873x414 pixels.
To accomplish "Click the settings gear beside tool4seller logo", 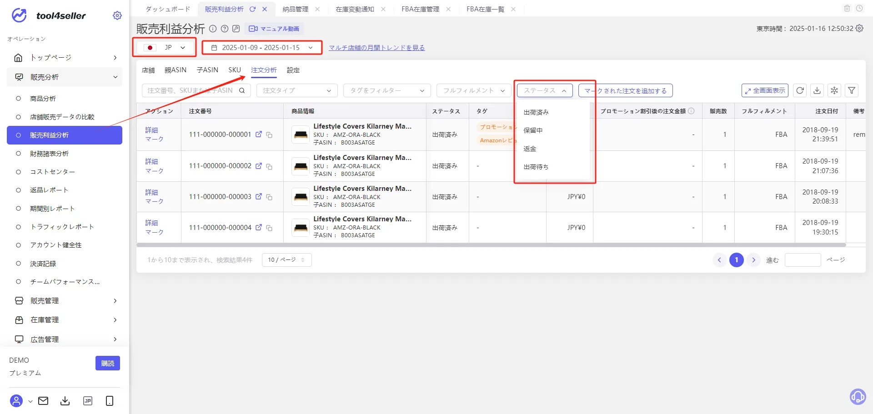I will coord(117,15).
